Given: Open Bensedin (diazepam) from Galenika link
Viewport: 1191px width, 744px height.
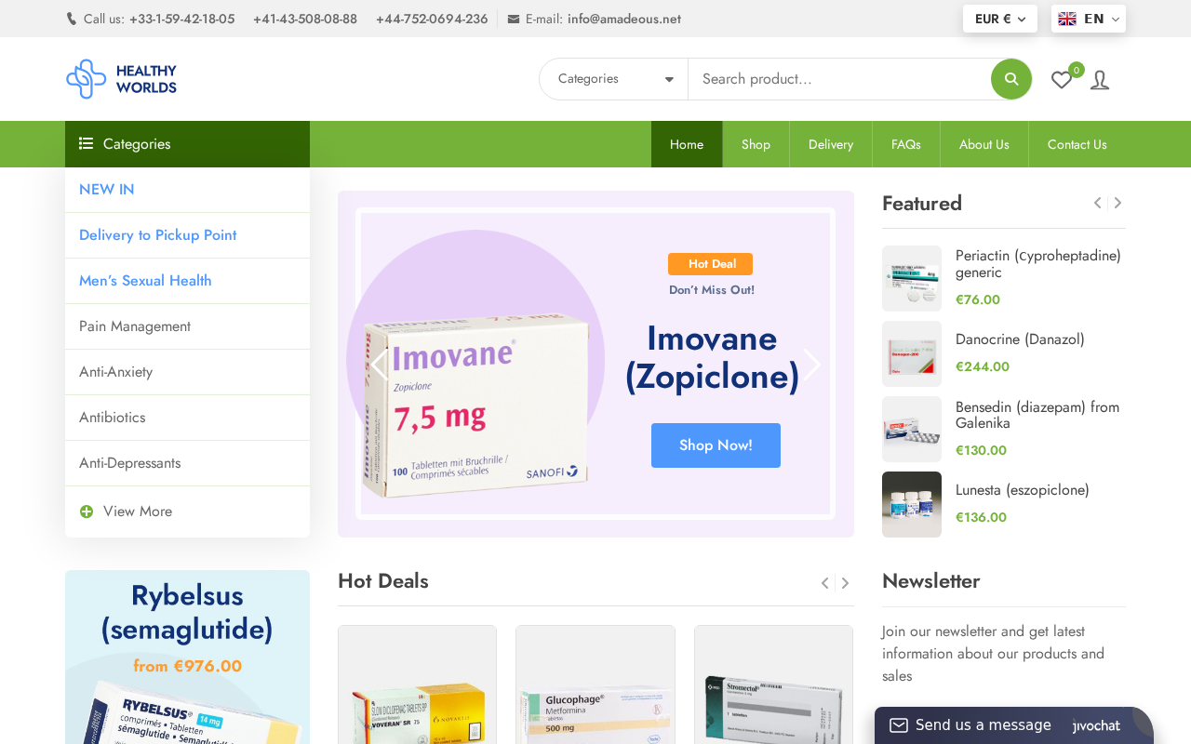Looking at the screenshot, I should pyautogui.click(x=1037, y=415).
